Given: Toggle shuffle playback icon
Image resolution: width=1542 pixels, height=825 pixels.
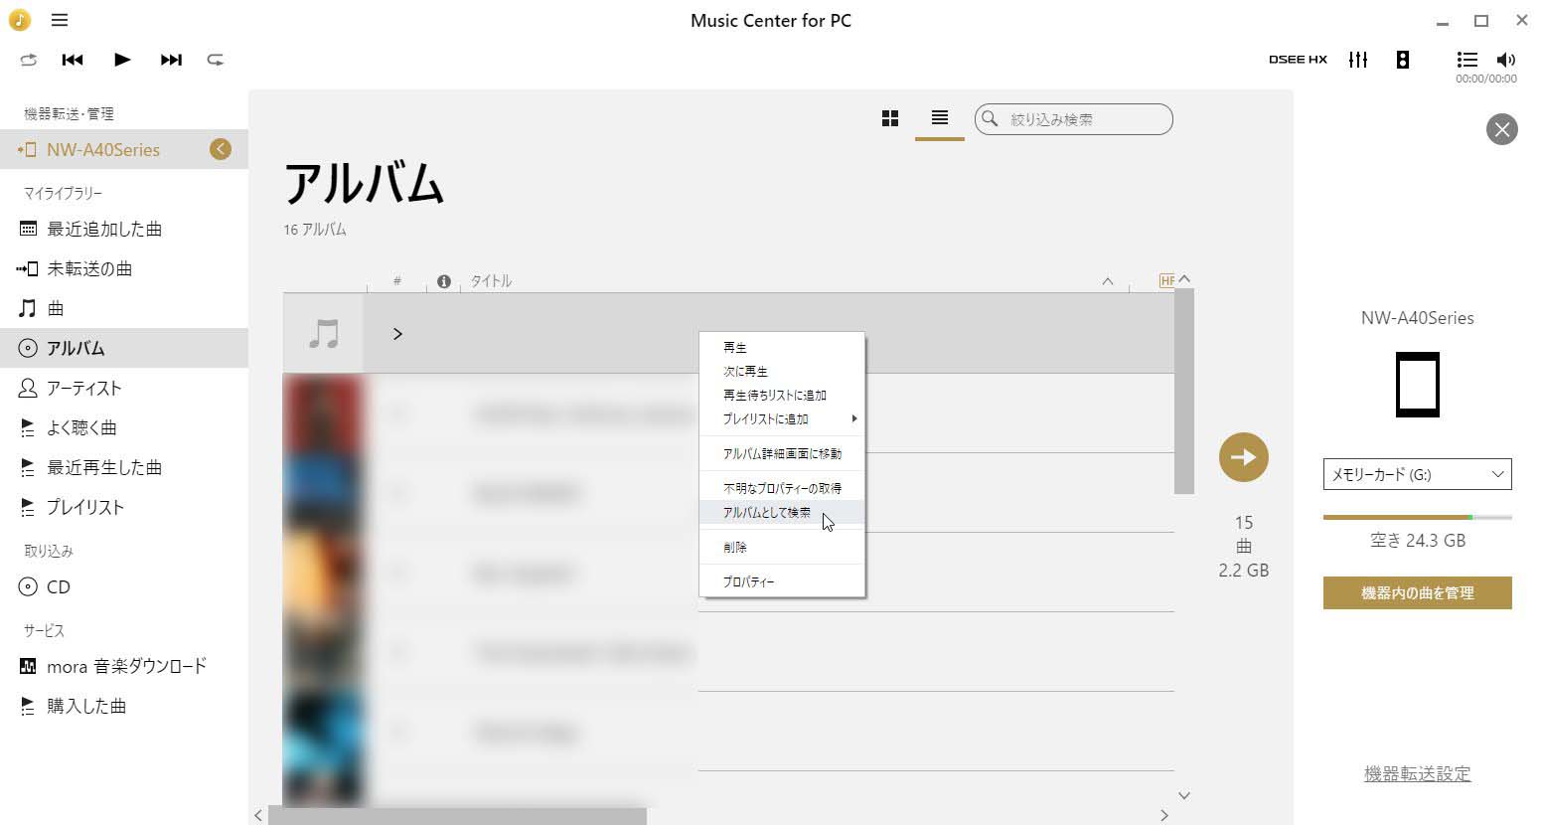Looking at the screenshot, I should [x=29, y=60].
